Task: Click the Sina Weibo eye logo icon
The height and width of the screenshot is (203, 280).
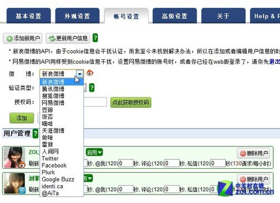Action: tap(90, 73)
